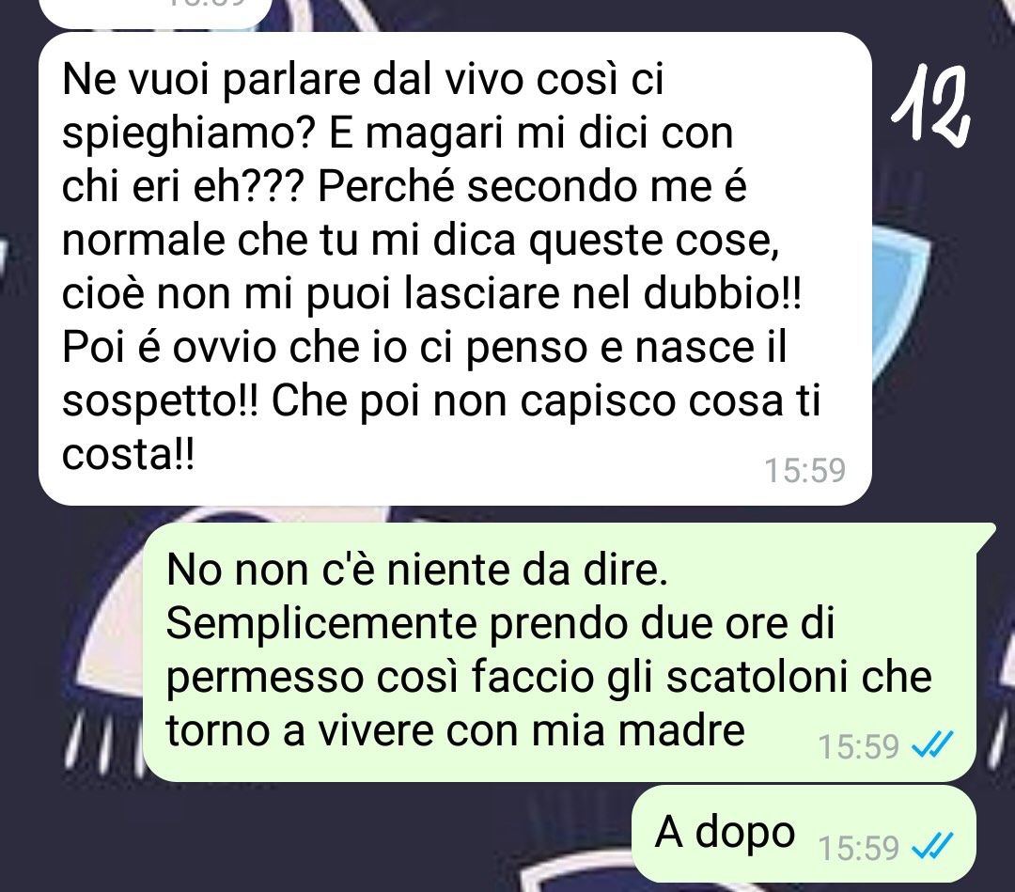Select the handwritten number 12 annotation
The height and width of the screenshot is (892, 1015).
click(932, 103)
